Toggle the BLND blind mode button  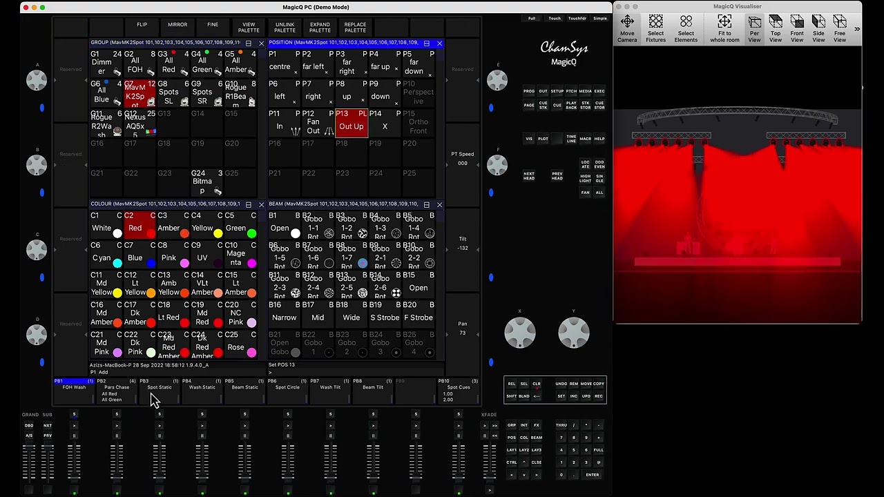524,396
